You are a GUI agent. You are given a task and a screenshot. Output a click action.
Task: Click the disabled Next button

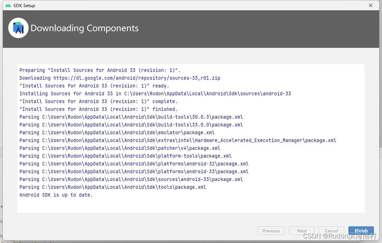point(301,231)
